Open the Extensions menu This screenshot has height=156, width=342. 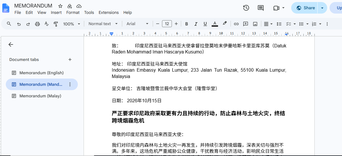109,13
